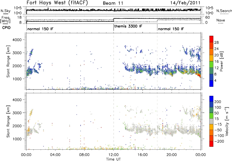
Task: Click the "N.Search" legend label
Action: tap(224, 11)
